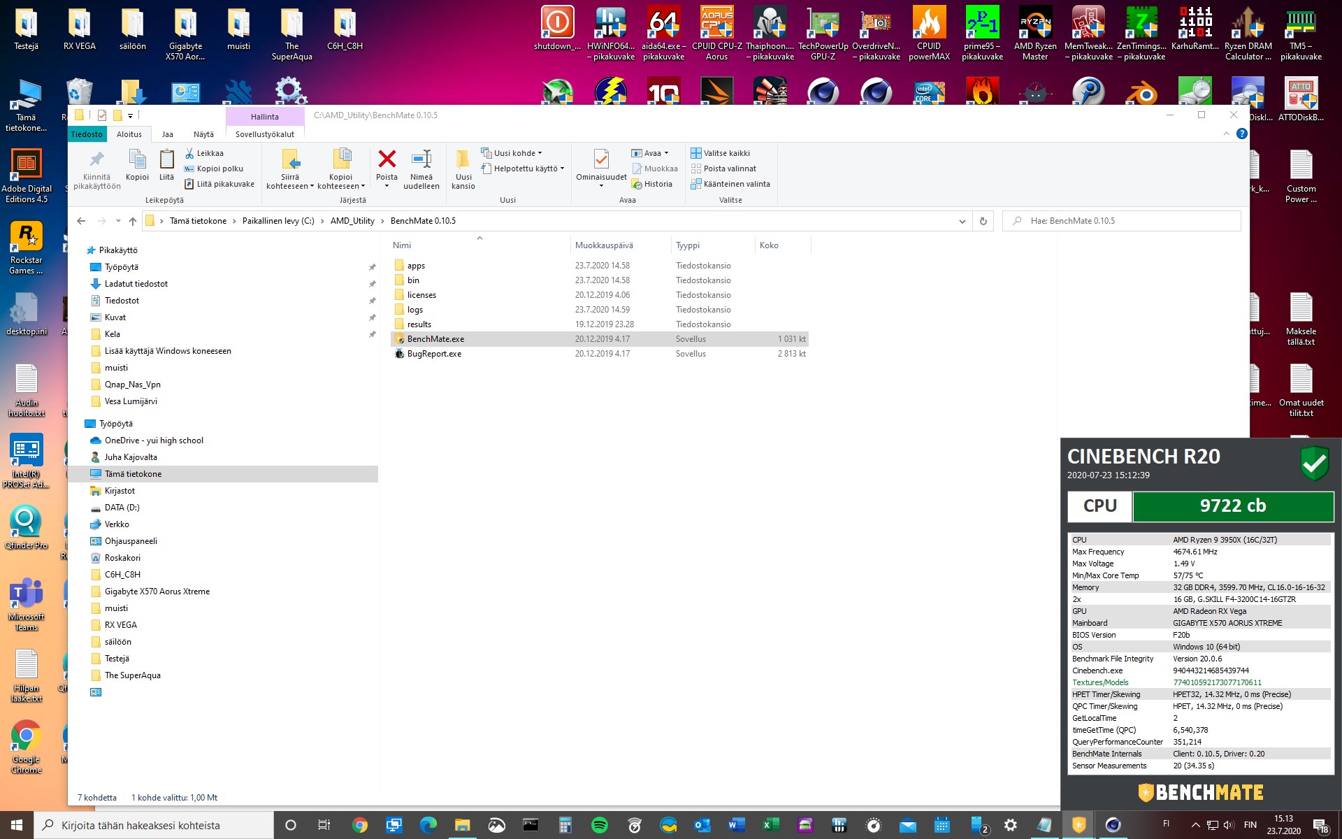Screen dimensions: 1342x839
Task: Open Quick Access Toolbar customize dropdown
Action: pos(130,116)
